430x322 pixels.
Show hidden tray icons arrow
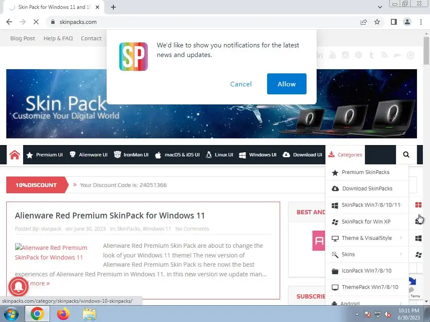point(357,314)
